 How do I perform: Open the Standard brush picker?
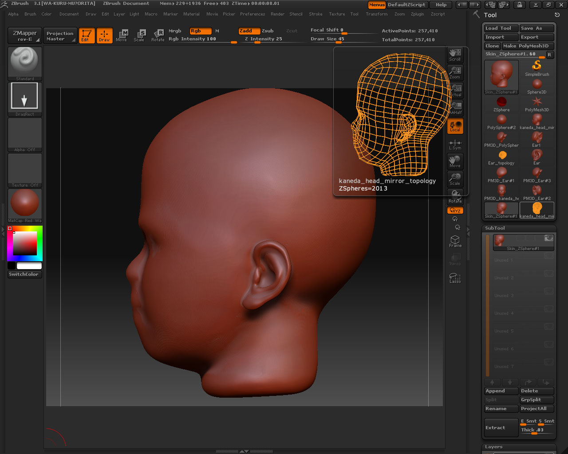25,63
